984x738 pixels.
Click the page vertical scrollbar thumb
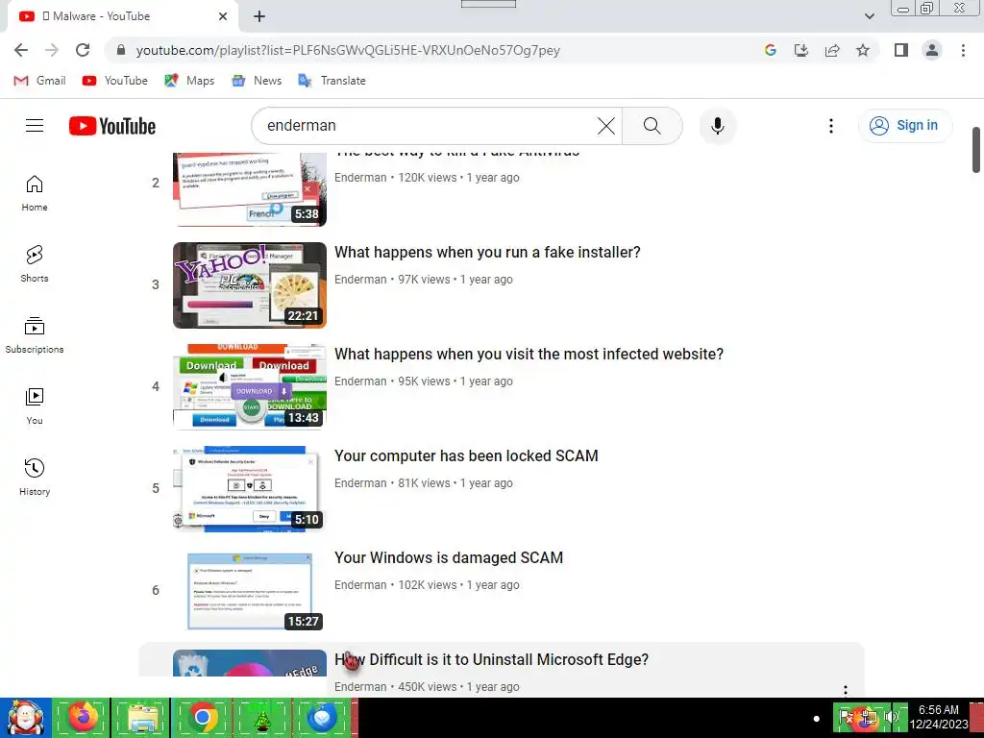tap(976, 149)
